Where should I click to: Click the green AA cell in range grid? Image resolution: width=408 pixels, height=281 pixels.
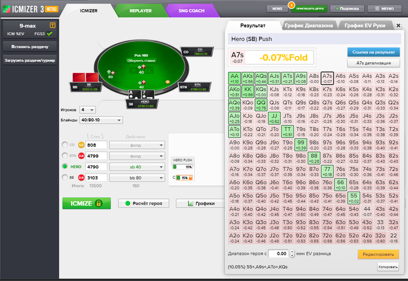pyautogui.click(x=234, y=78)
